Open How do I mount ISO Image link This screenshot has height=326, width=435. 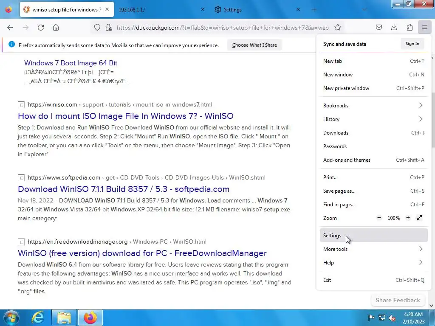(125, 116)
